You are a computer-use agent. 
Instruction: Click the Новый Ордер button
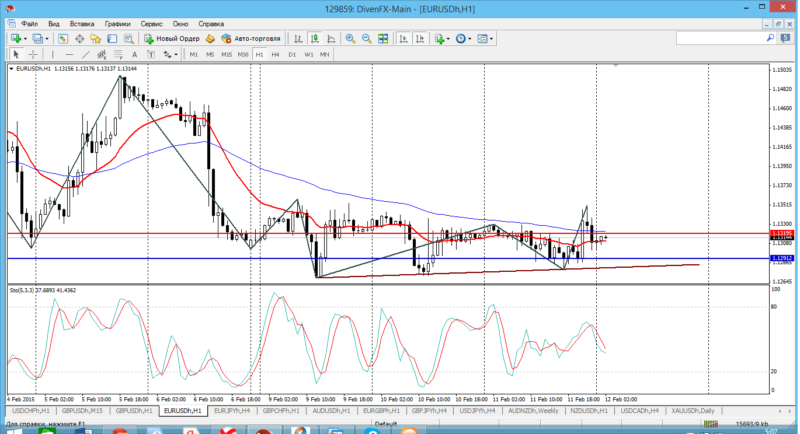[x=172, y=38]
